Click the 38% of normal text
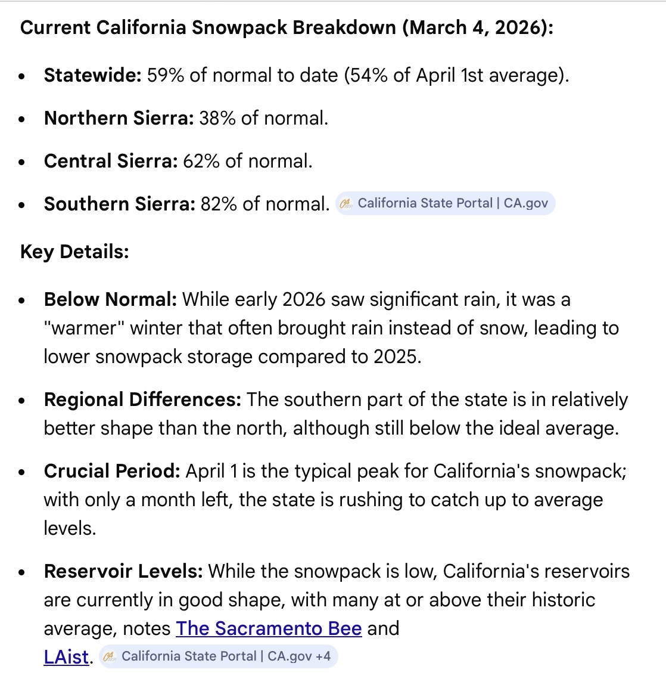The image size is (666, 688). 263,118
